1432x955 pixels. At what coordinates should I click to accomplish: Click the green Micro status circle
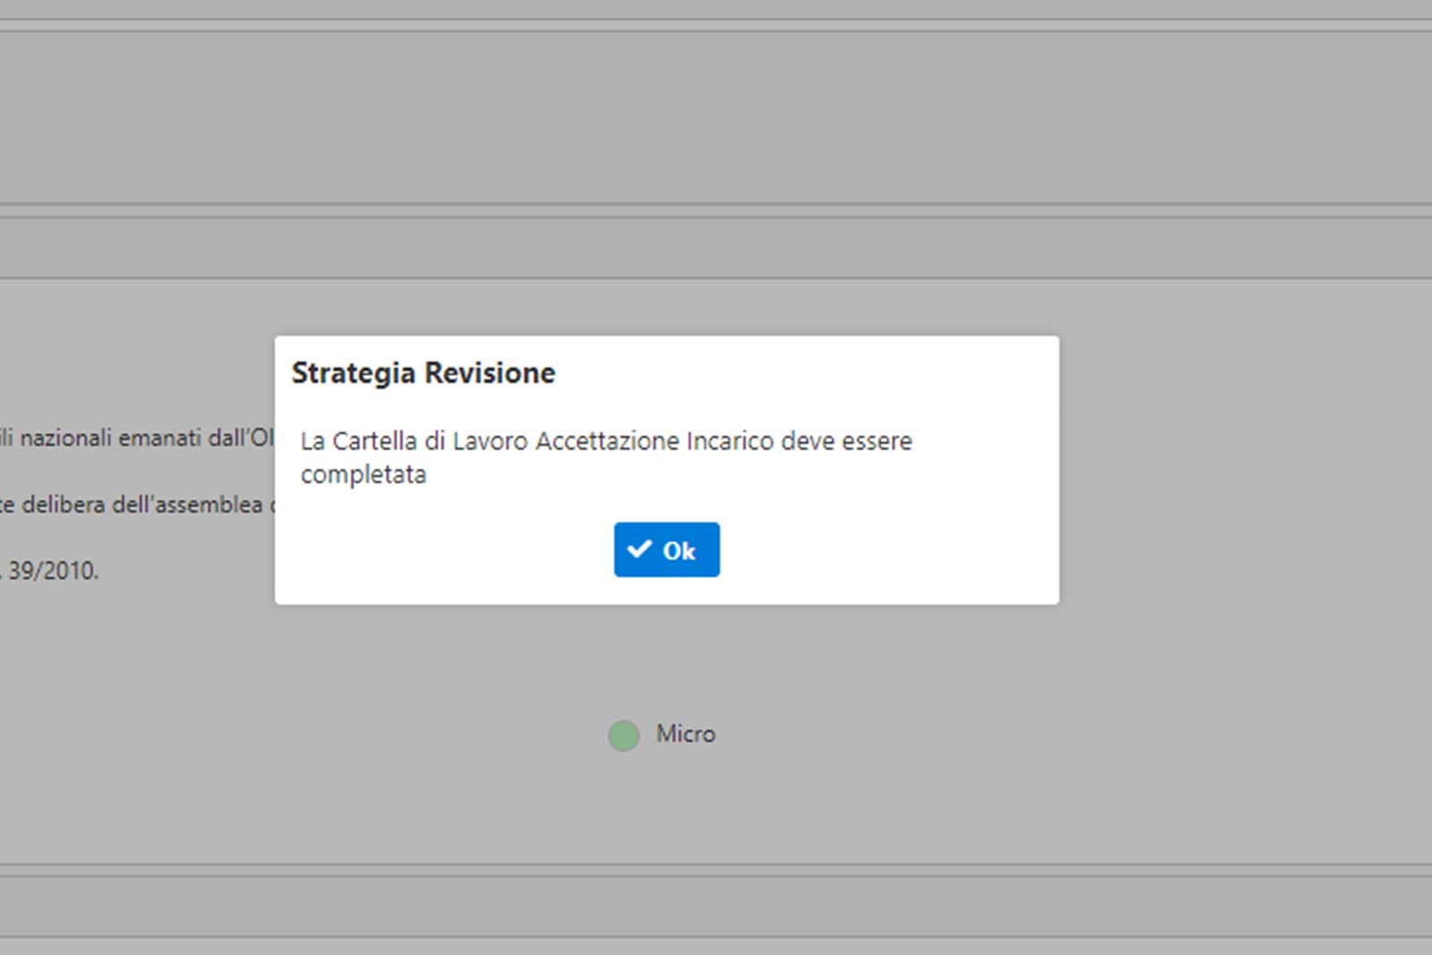624,736
